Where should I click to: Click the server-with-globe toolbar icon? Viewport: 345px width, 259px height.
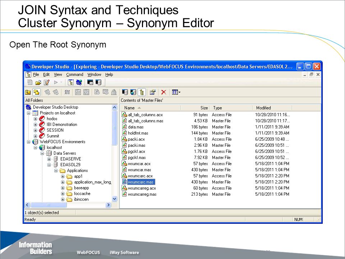133,92
